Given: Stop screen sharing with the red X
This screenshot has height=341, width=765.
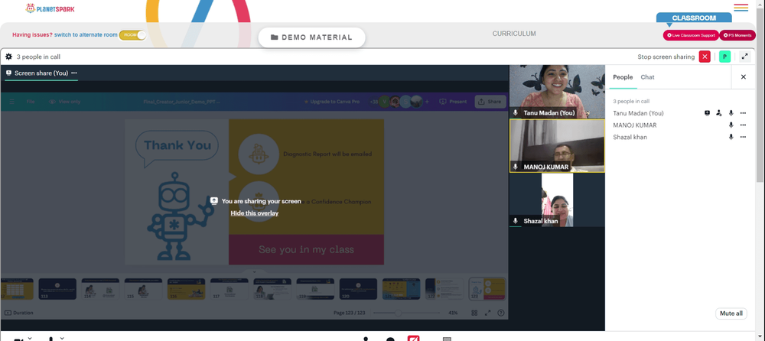Looking at the screenshot, I should [705, 57].
